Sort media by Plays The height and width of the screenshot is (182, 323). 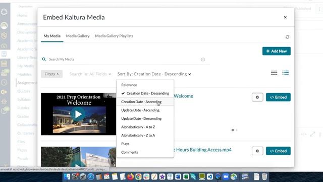click(145, 144)
